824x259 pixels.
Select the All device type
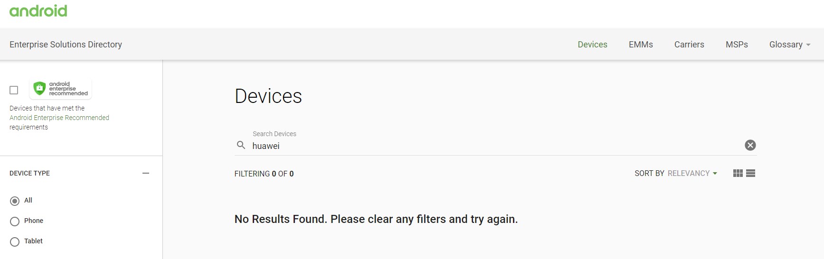pyautogui.click(x=15, y=201)
